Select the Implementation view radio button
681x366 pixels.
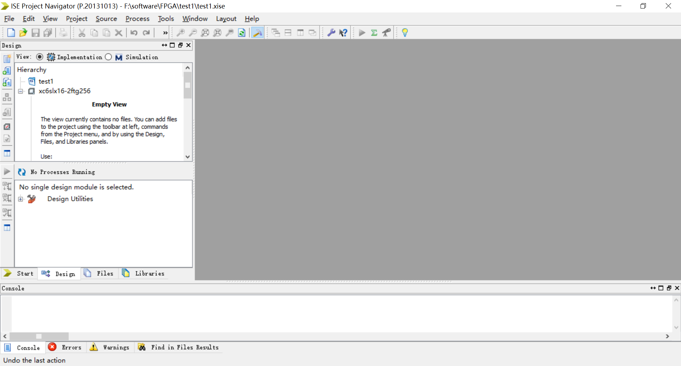coord(40,57)
